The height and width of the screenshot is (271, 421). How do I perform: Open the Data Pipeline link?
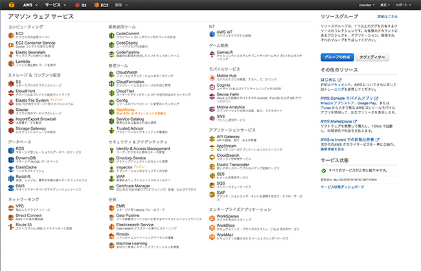click(128, 215)
